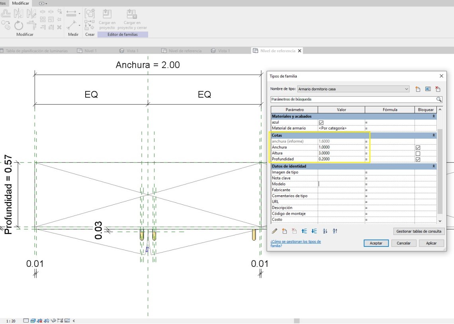Click the Parámetros de búsqueda search field
Viewport: 454px width, 324px height.
352,99
